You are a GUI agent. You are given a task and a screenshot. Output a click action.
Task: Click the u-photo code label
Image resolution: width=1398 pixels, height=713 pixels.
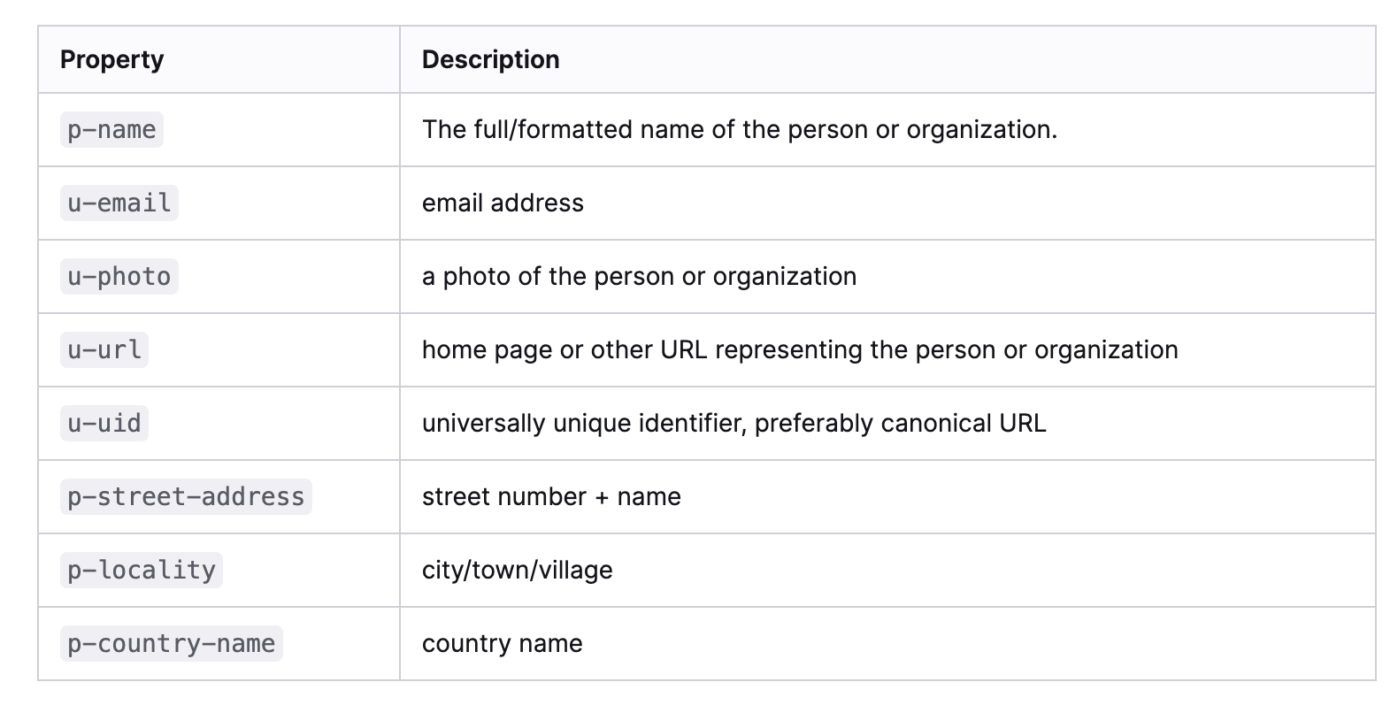pos(119,276)
